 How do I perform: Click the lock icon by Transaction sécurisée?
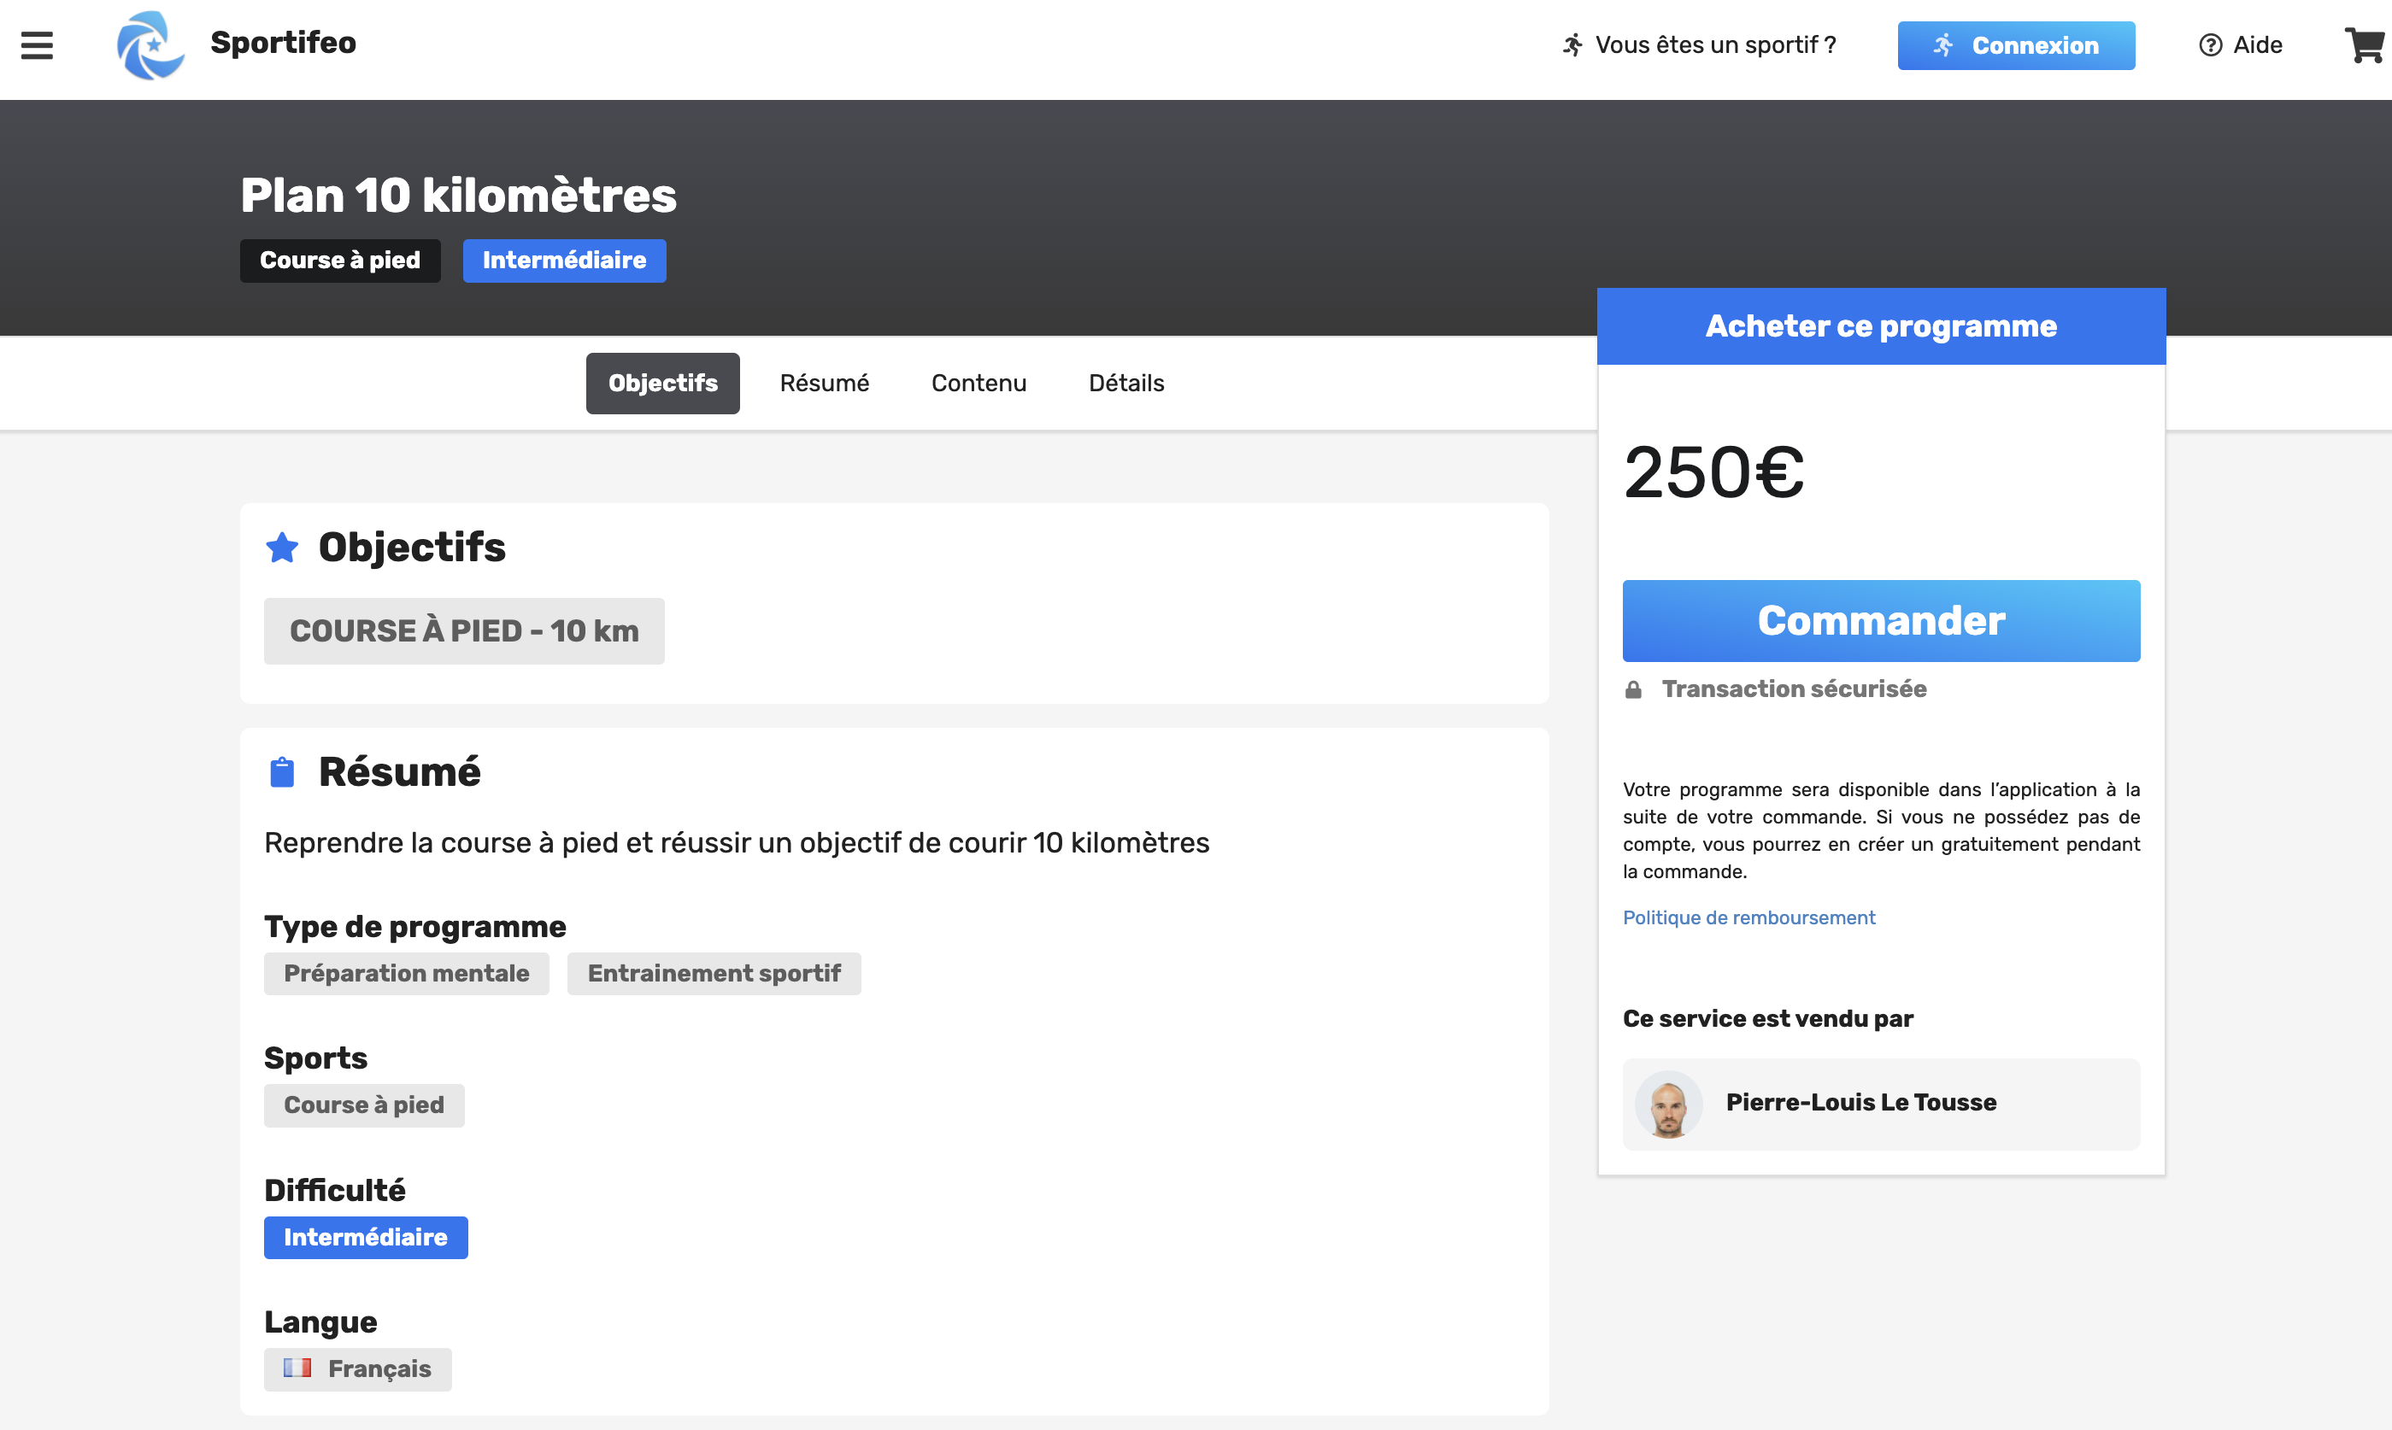click(x=1633, y=690)
